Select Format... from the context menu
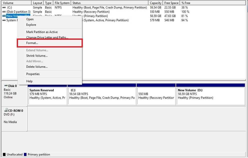Screen dimensions: 248x158 [x=32, y=43]
